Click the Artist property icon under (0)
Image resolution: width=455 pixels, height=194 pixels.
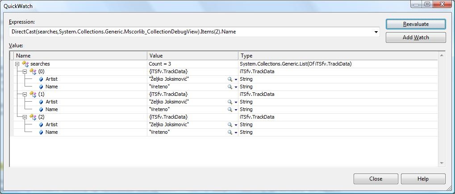41,79
